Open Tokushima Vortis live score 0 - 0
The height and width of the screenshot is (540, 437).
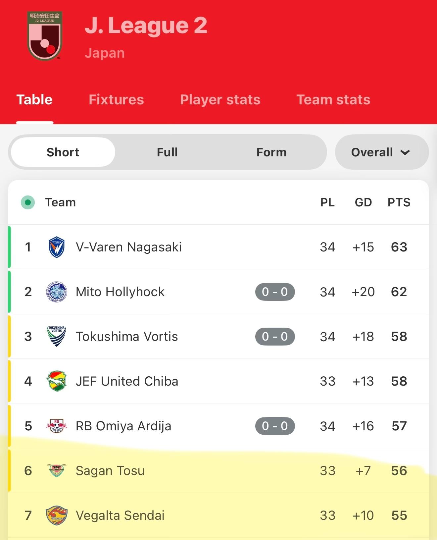(275, 337)
